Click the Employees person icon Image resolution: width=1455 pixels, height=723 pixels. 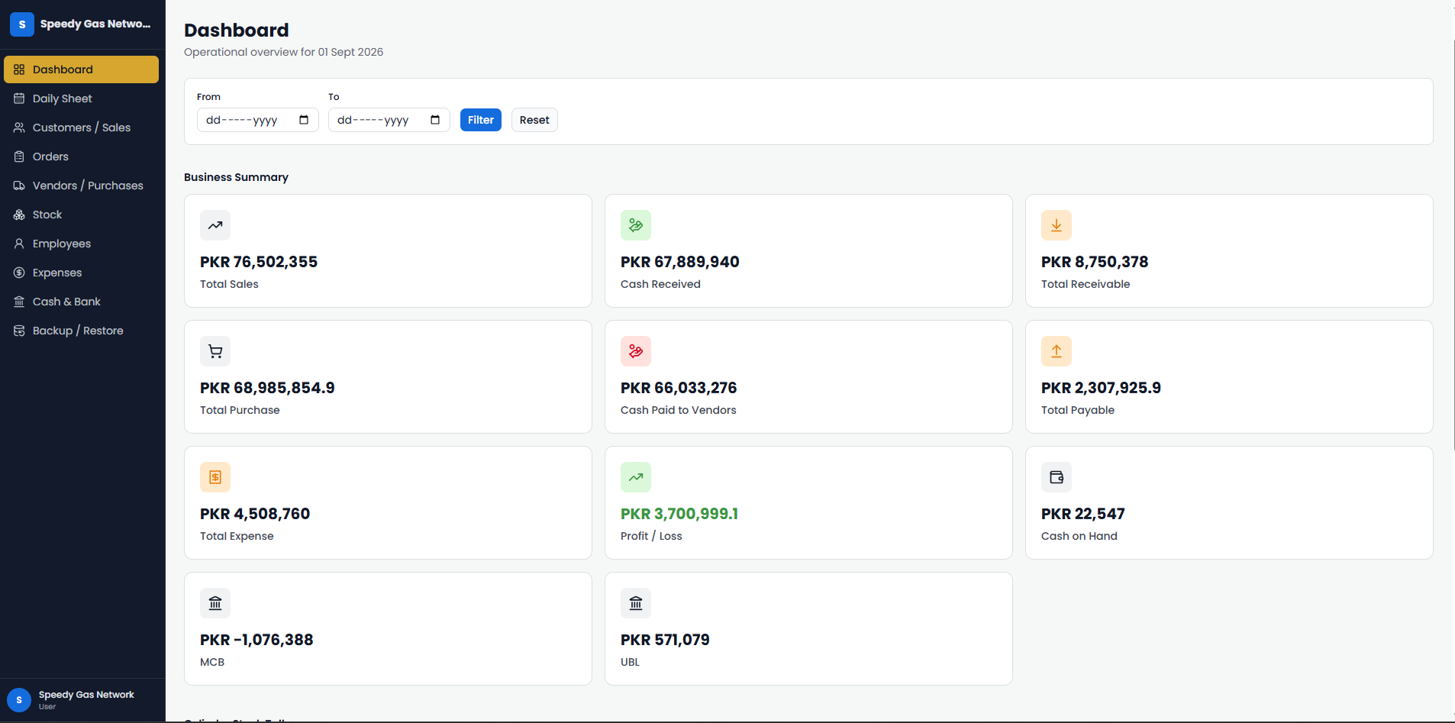pos(19,244)
